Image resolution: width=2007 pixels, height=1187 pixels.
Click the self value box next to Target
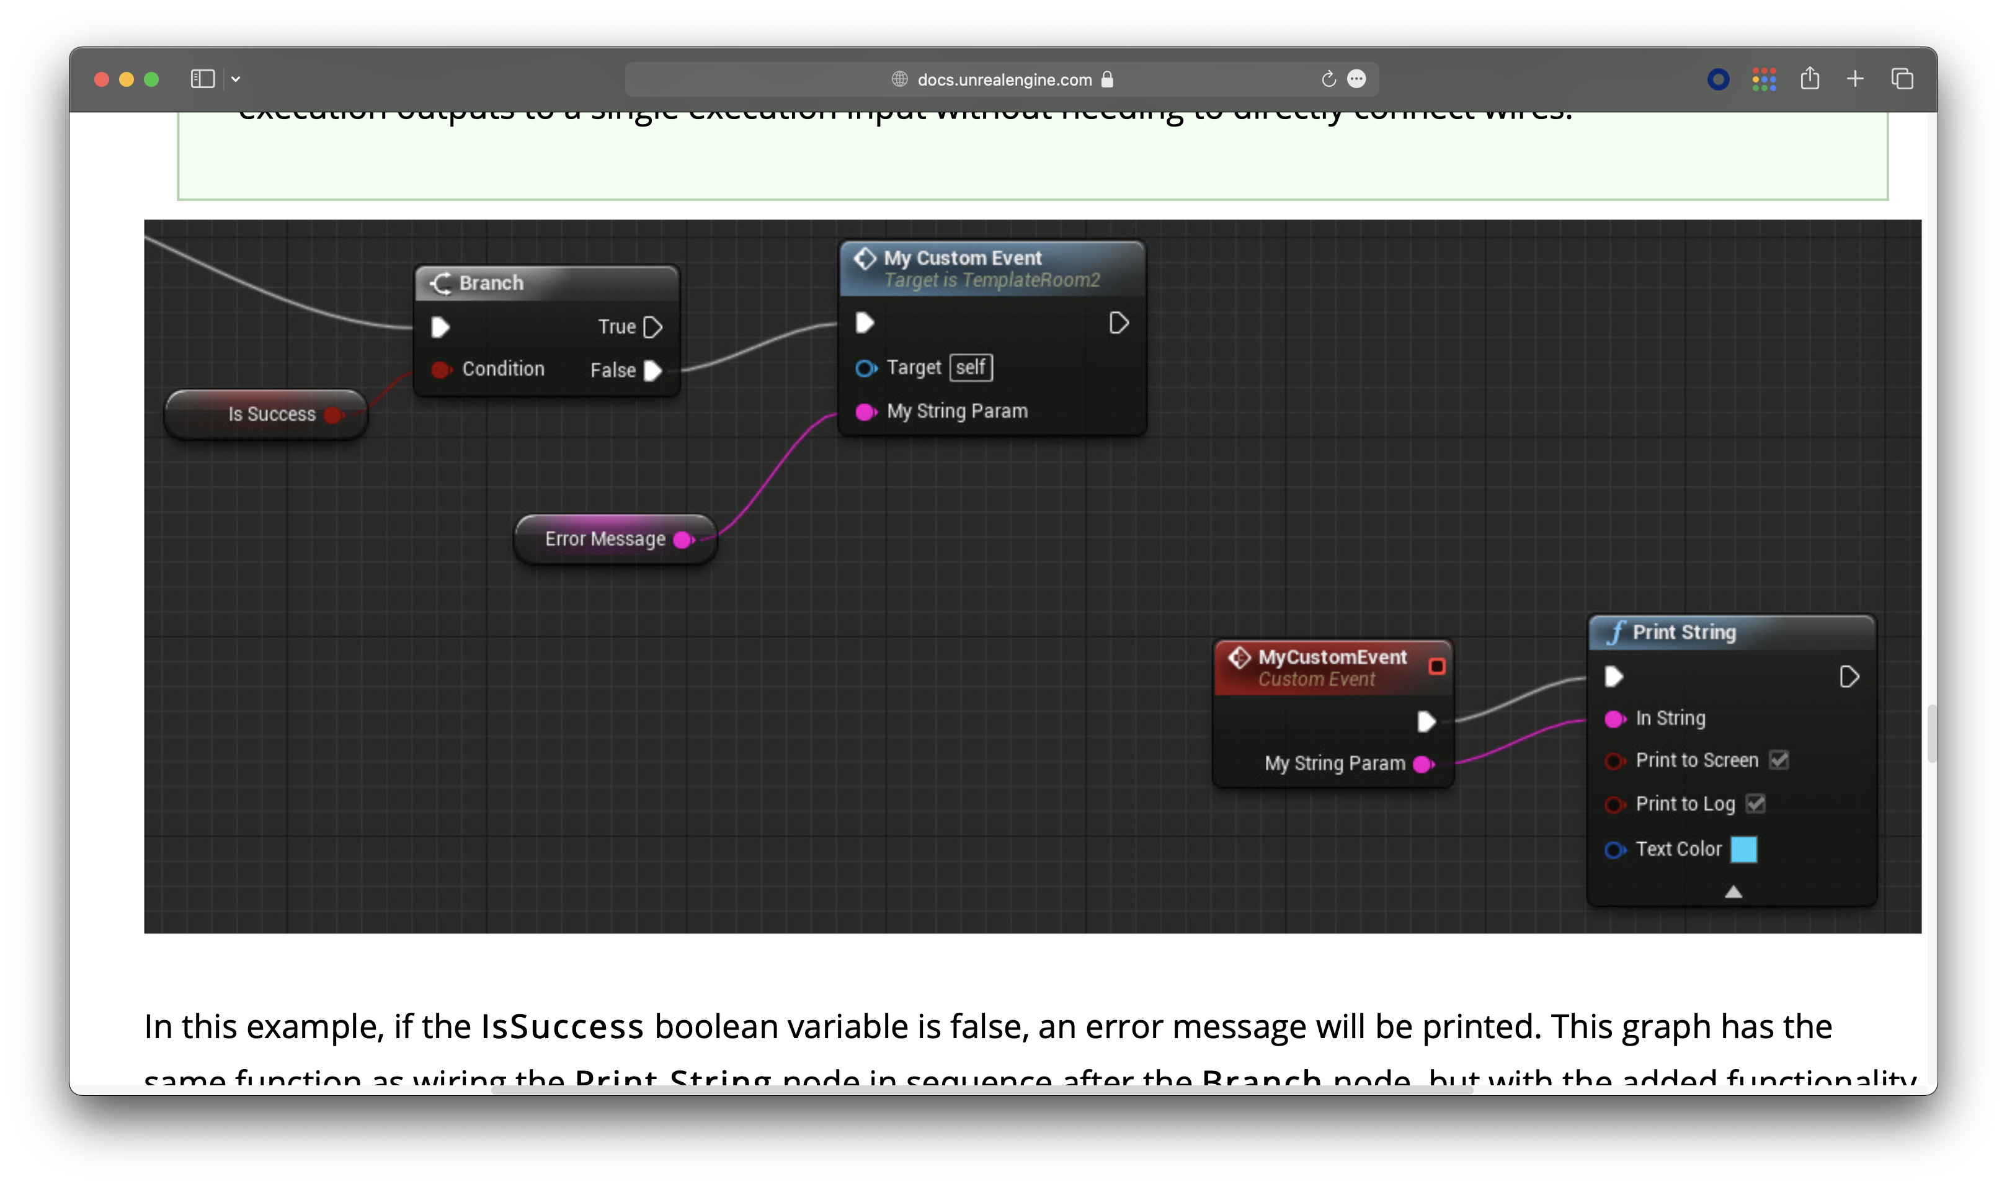click(x=970, y=368)
